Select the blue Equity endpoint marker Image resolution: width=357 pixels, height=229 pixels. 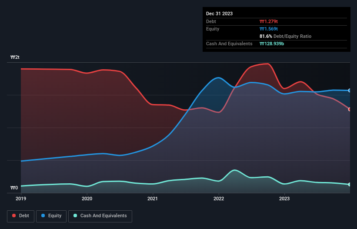(350, 91)
